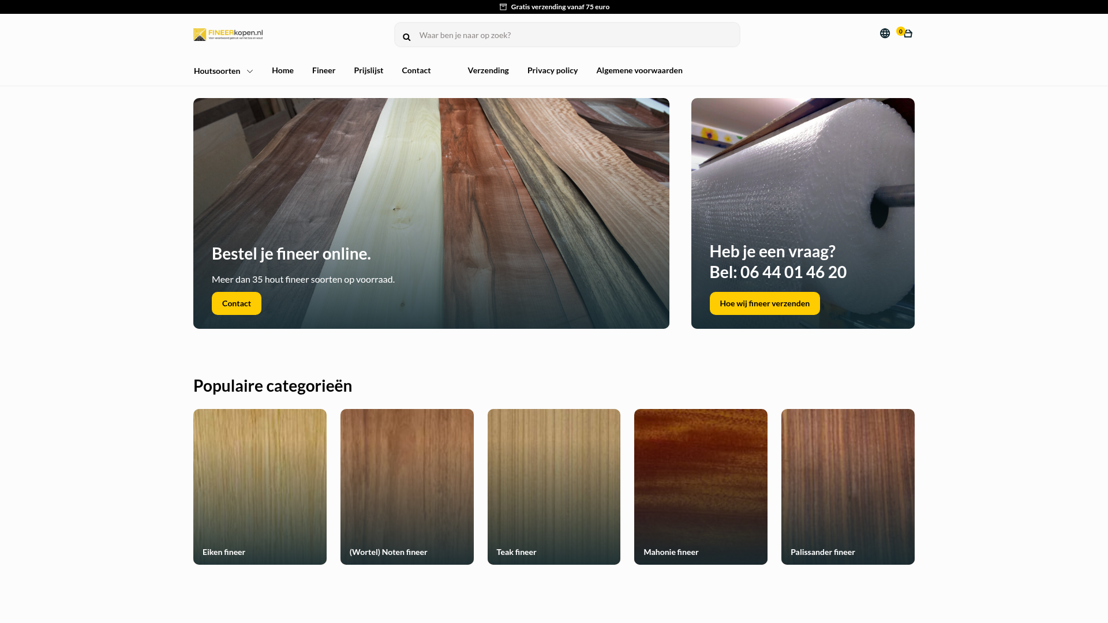This screenshot has width=1108, height=623.
Task: Open the Algemene voorwaarden link
Action: [x=639, y=70]
